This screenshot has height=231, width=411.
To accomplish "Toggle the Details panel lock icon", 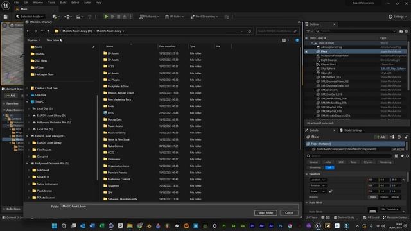I will [406, 137].
